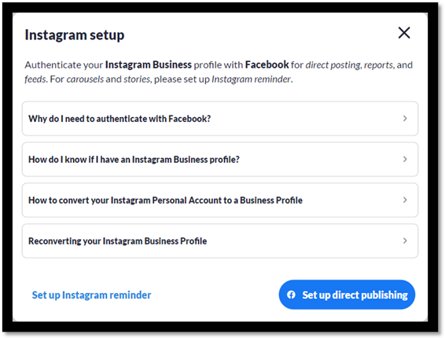Click the arrow icon on the Business profile question row
Viewport: 445px width, 338px height.
pyautogui.click(x=405, y=160)
